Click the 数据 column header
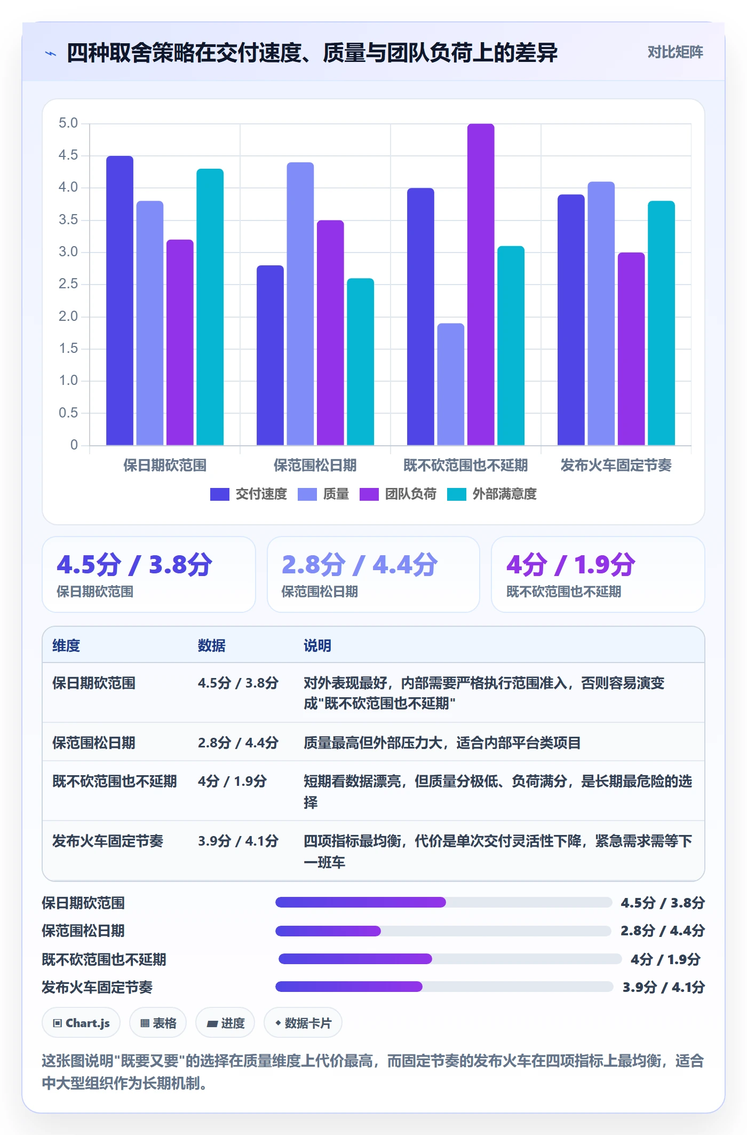Viewport: 747px width, 1135px height. click(x=212, y=645)
